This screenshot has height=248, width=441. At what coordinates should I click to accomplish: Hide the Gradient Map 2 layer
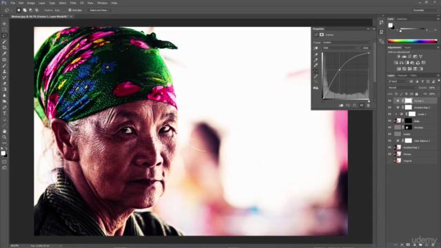(x=390, y=107)
